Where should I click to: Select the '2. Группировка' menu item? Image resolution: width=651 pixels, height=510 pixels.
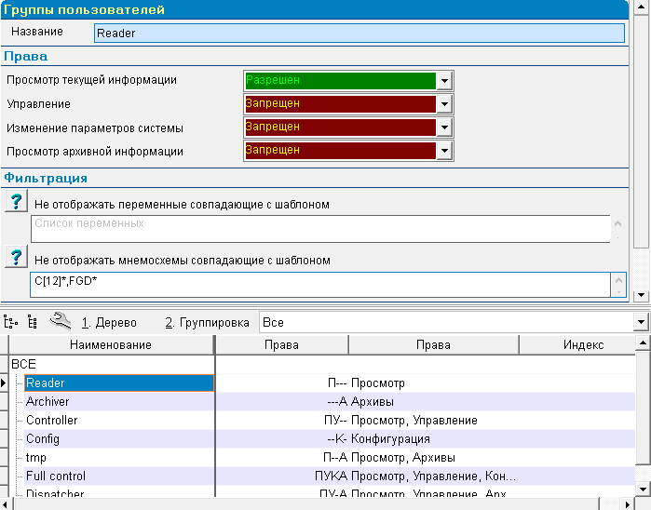207,323
